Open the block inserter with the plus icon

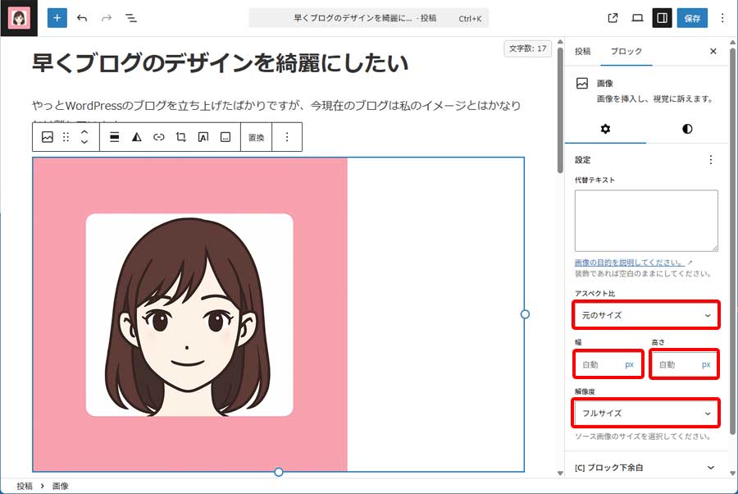(56, 17)
